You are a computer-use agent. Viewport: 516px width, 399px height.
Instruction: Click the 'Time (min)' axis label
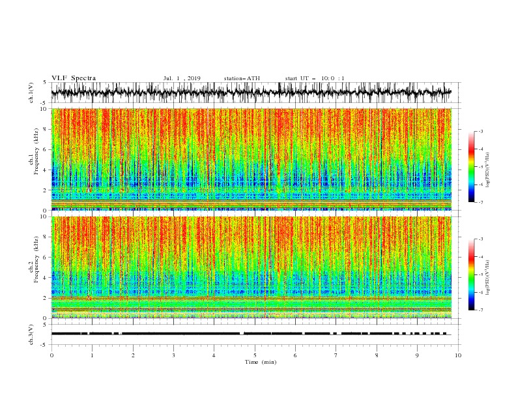pyautogui.click(x=261, y=362)
